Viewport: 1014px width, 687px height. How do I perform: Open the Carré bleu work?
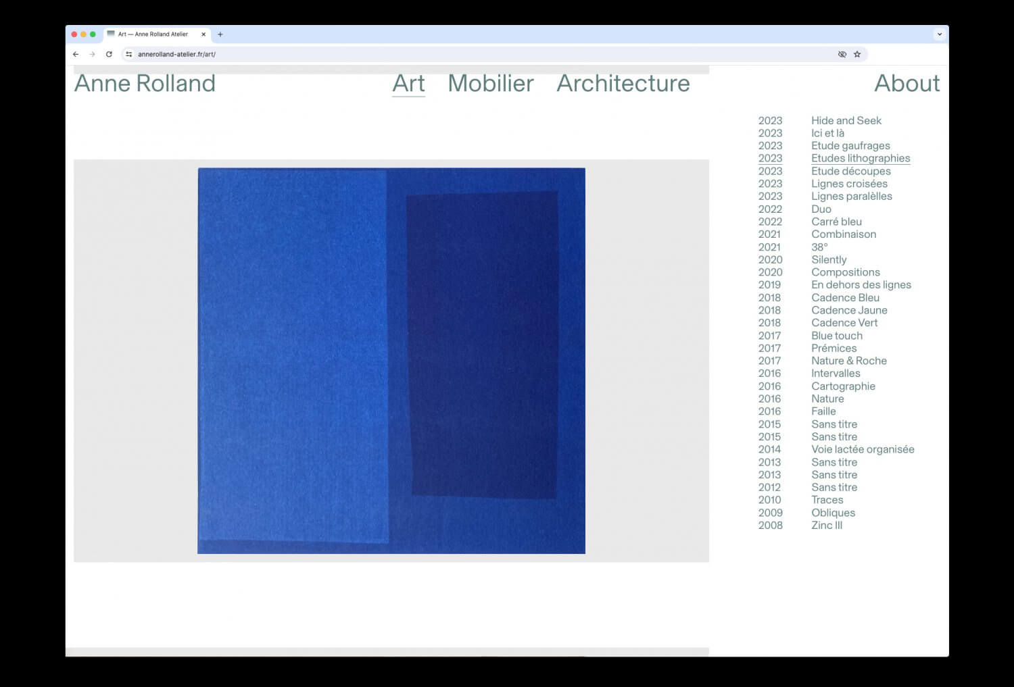point(837,222)
